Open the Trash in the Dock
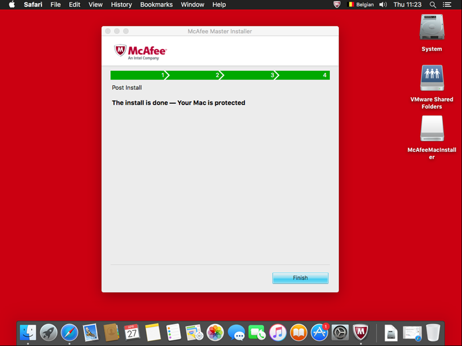The height and width of the screenshot is (346, 462). (433, 333)
